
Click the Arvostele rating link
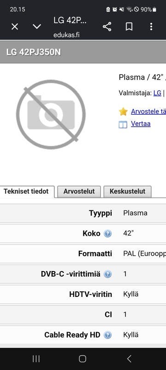[x=148, y=111]
